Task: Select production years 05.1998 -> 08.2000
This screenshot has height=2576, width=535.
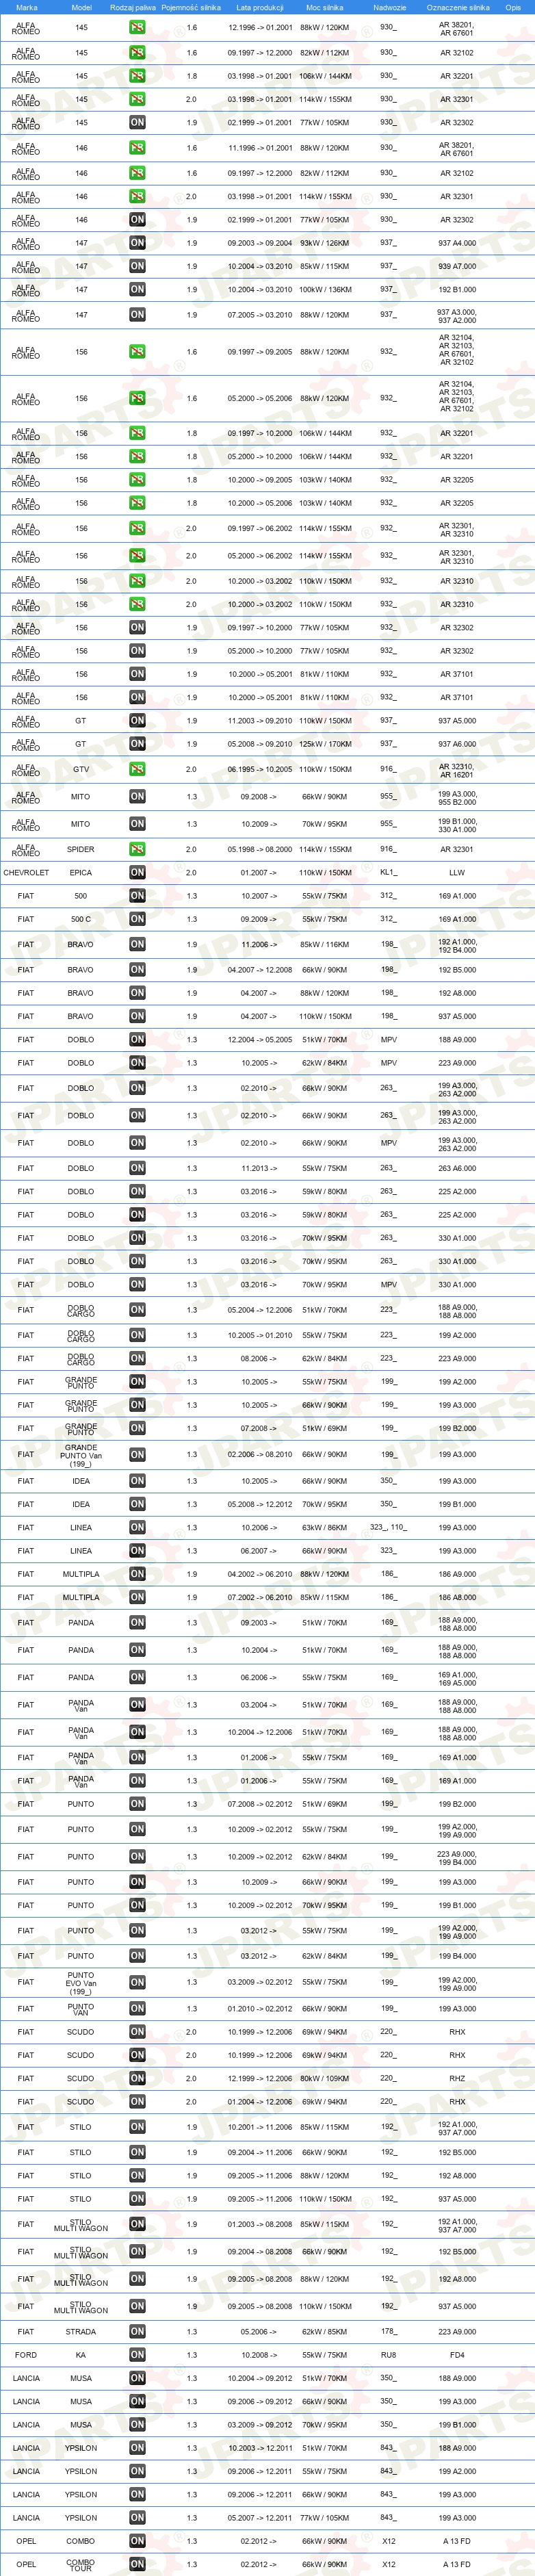Action: (260, 849)
